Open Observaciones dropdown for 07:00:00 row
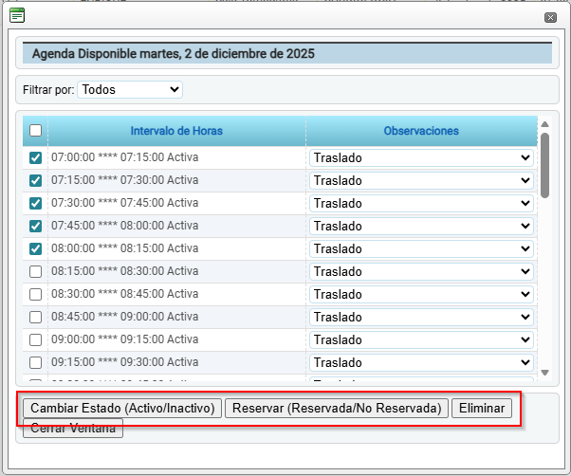Screen dimensions: 571x476 [x=421, y=157]
